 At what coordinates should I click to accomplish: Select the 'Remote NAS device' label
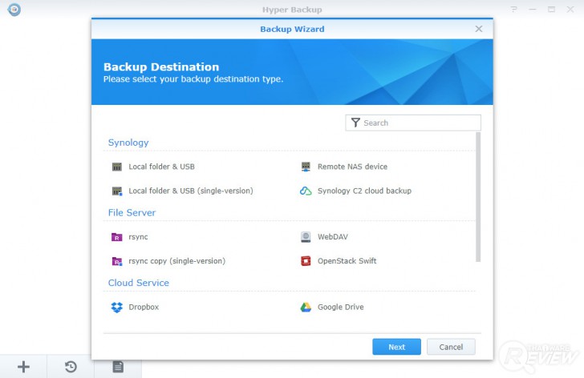coord(352,167)
